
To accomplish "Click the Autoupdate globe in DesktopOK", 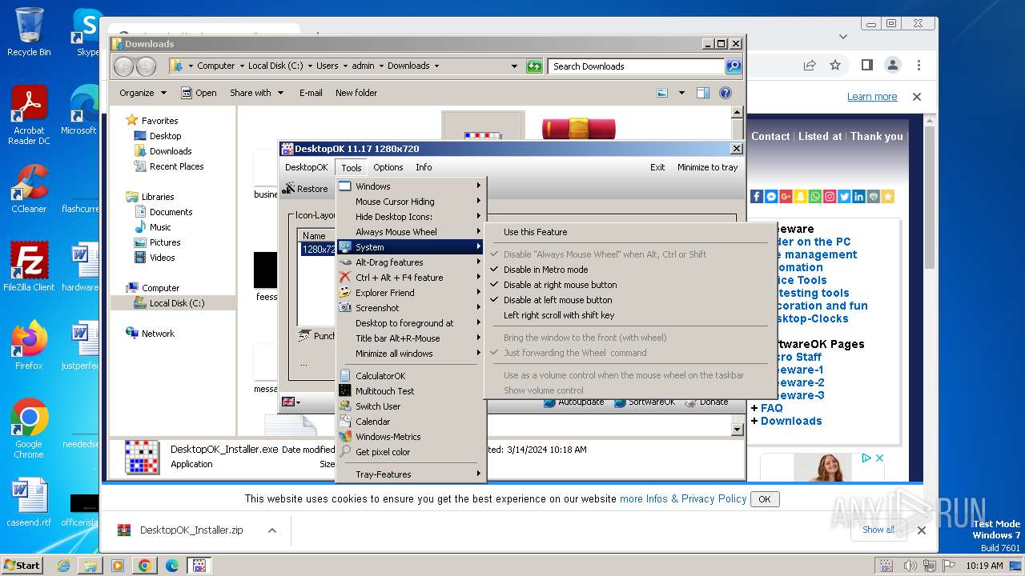I will coord(549,402).
